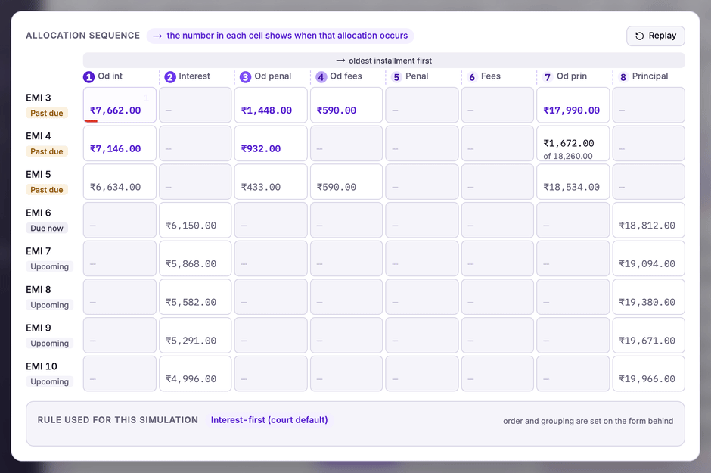This screenshot has height=473, width=711.
Task: Click EMI 6 Interest cell ₹6,150.00
Action: pyautogui.click(x=195, y=220)
